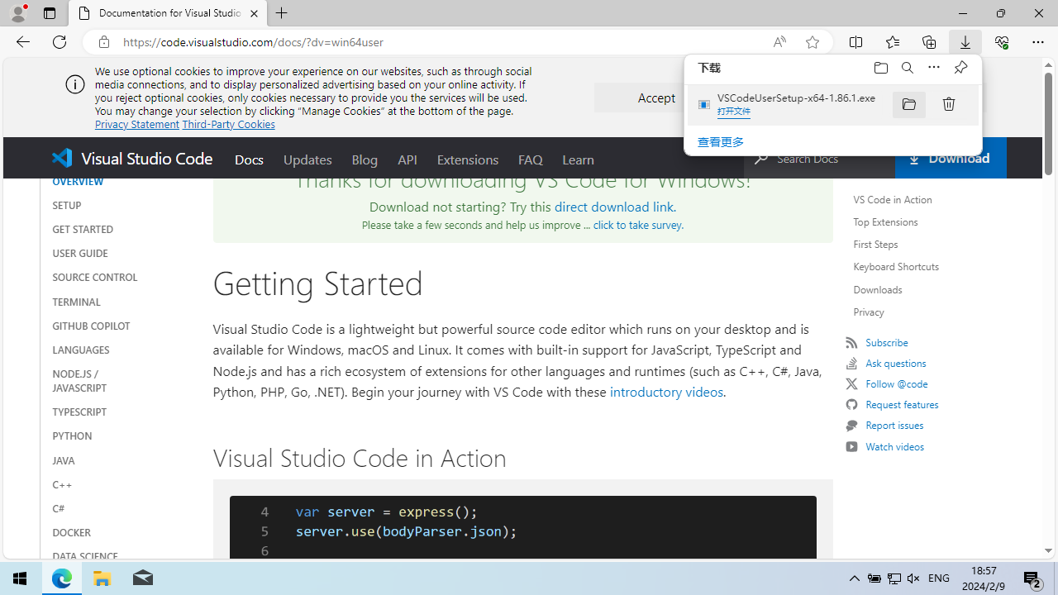
Task: Open more options in the downloads panel
Action: click(934, 68)
